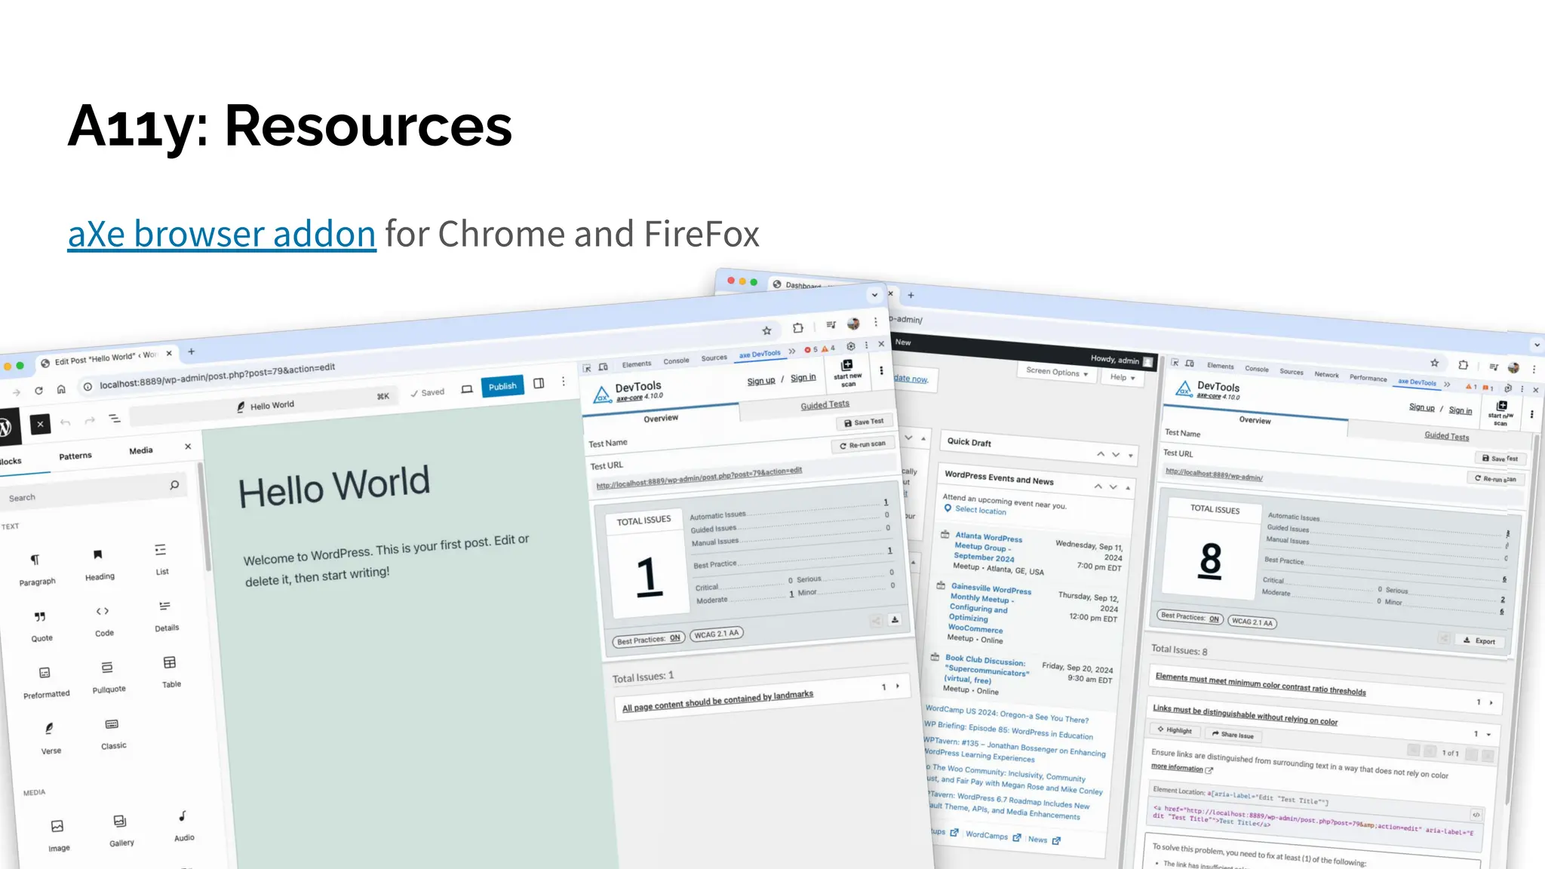Toggle the block inserter X button in toolbar

click(x=40, y=424)
